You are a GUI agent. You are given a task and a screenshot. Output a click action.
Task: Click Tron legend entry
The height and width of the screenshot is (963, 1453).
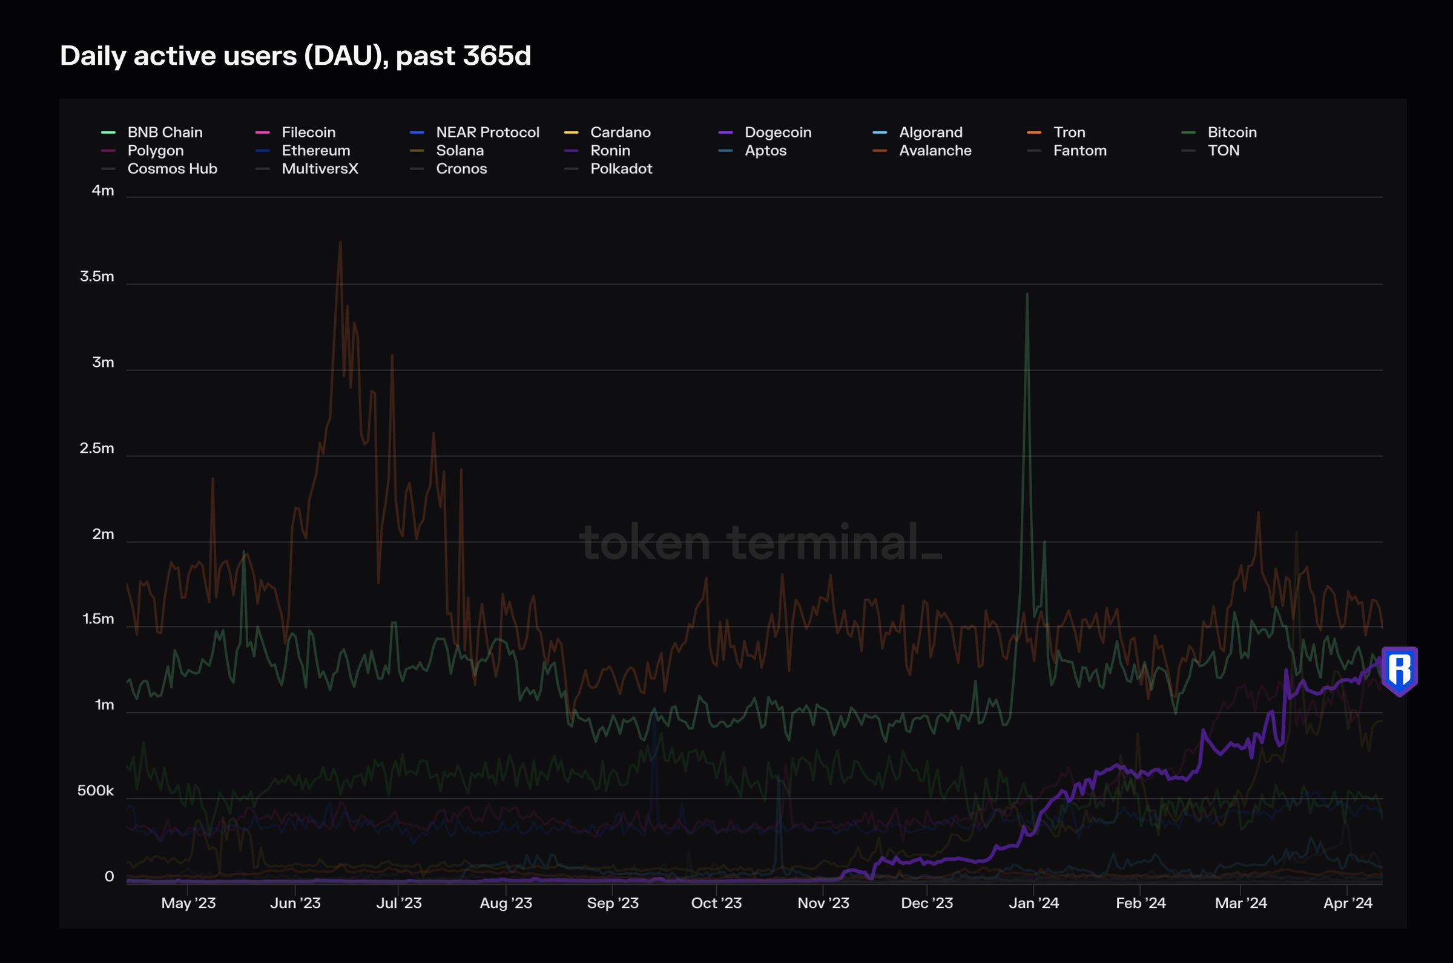(1069, 133)
